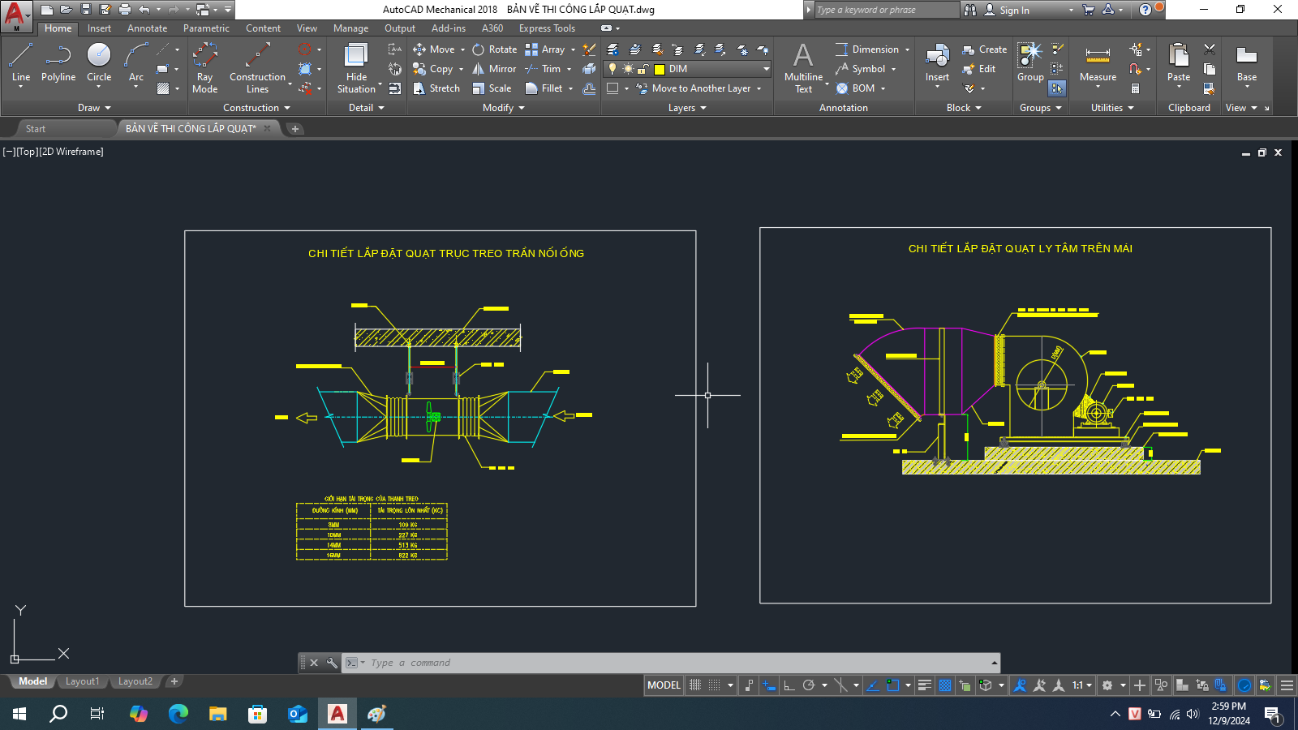Switch to the Layout1 tab
The image size is (1298, 730).
82,681
